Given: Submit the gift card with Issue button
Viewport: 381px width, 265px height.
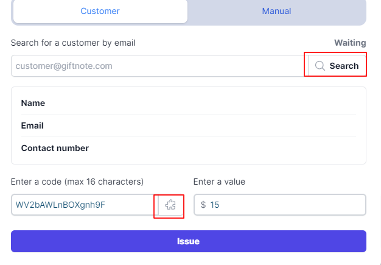Looking at the screenshot, I should [189, 241].
